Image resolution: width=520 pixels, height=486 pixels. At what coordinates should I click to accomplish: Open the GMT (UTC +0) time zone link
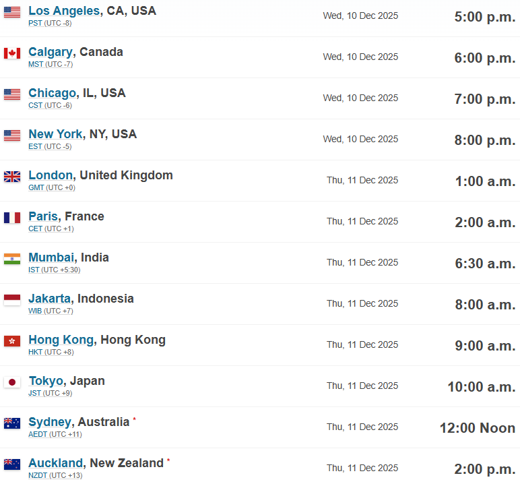52,187
